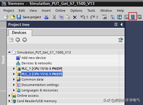Collapse the Project tree panel arrow
The width and height of the screenshot is (143, 105).
121,24
